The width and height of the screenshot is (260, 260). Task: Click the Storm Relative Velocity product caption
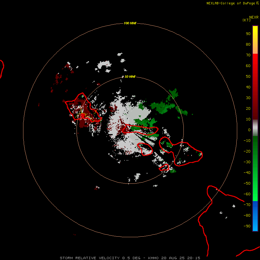pos(130,258)
